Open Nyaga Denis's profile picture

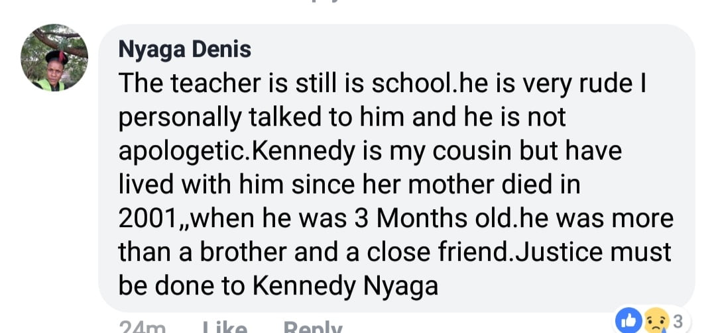pyautogui.click(x=54, y=58)
